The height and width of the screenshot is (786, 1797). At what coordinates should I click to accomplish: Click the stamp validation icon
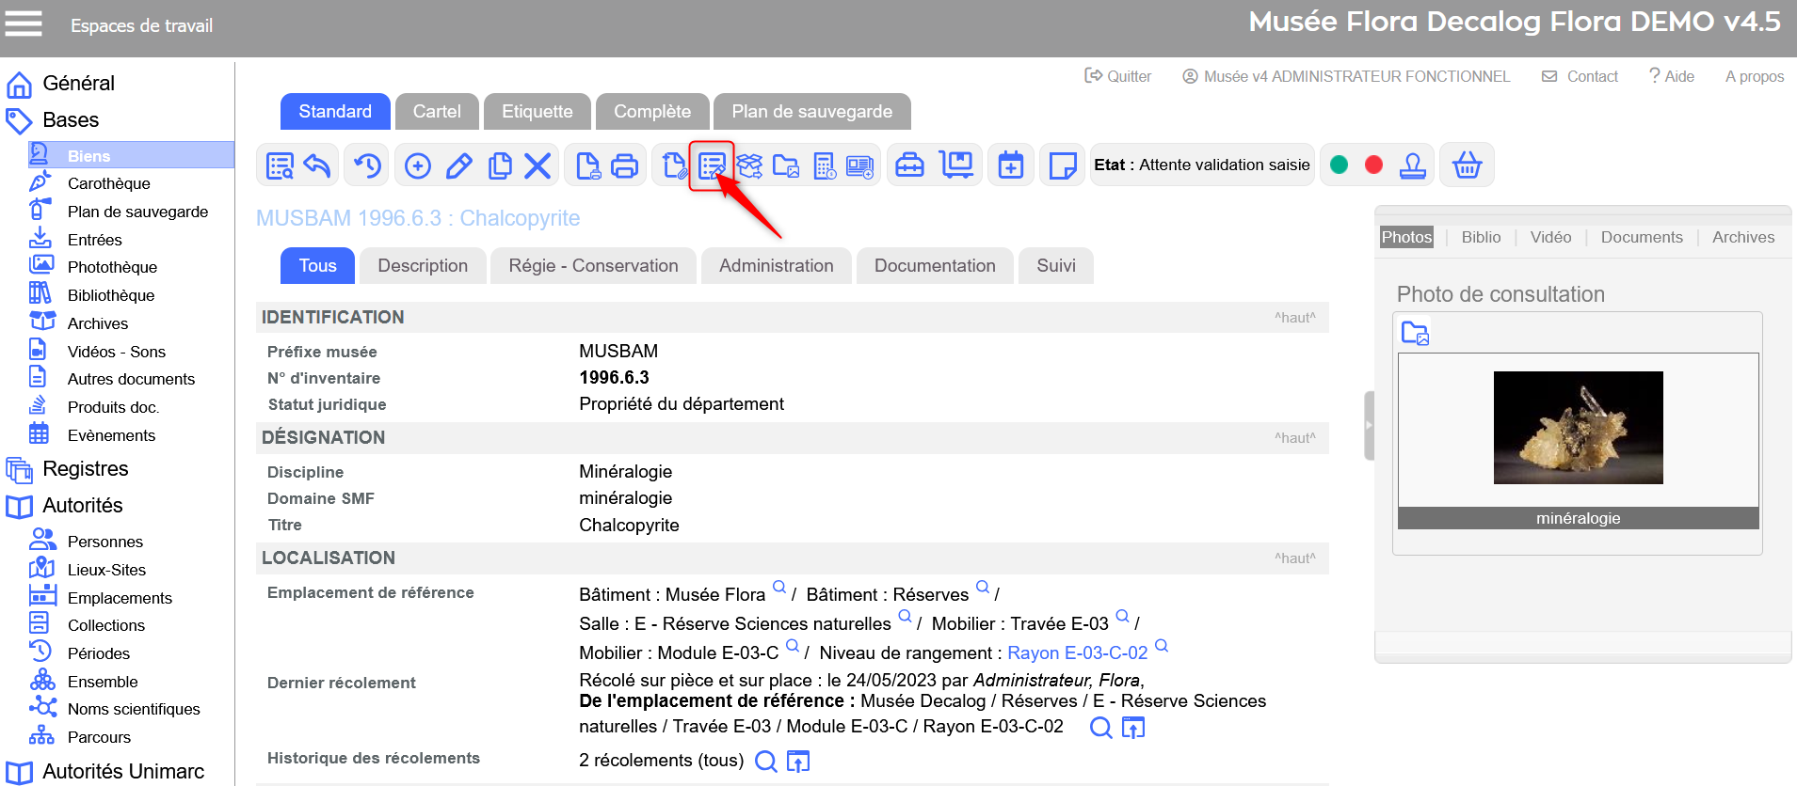(x=1412, y=165)
